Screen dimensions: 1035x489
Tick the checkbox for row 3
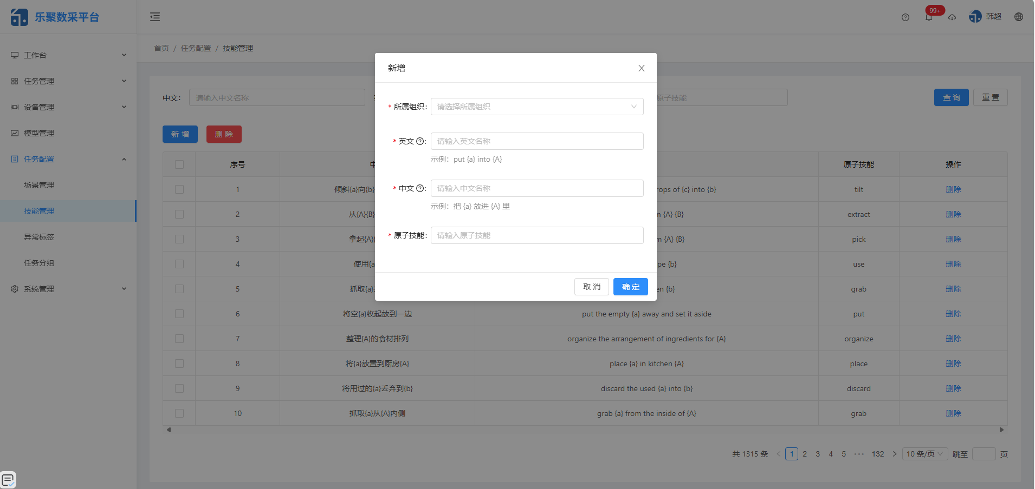179,239
